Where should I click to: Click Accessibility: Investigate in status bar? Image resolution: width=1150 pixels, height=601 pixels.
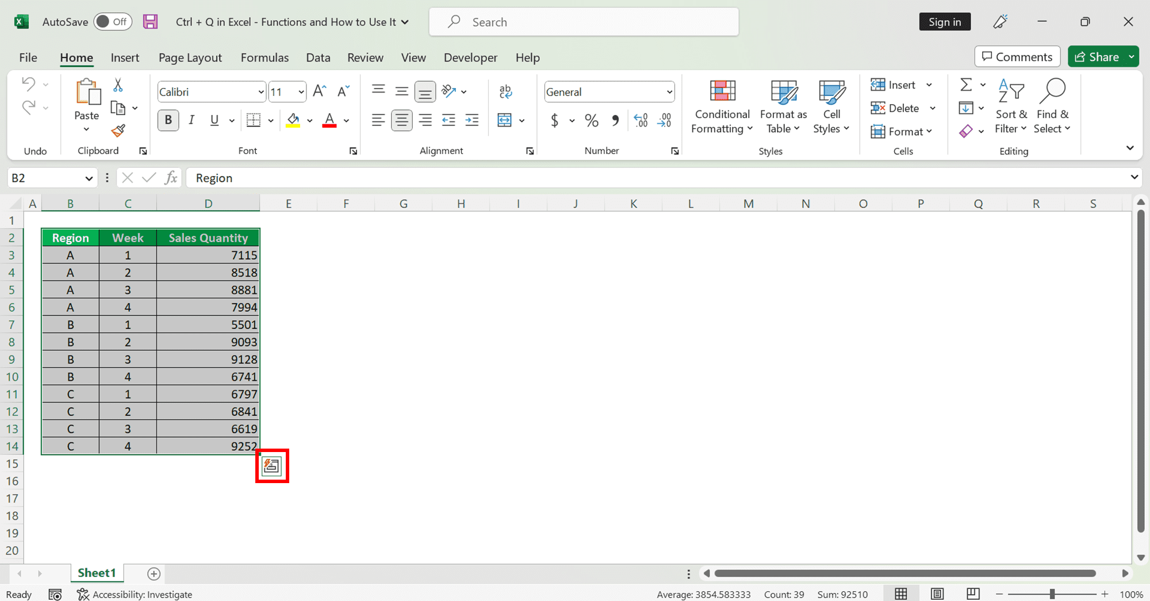pyautogui.click(x=135, y=594)
